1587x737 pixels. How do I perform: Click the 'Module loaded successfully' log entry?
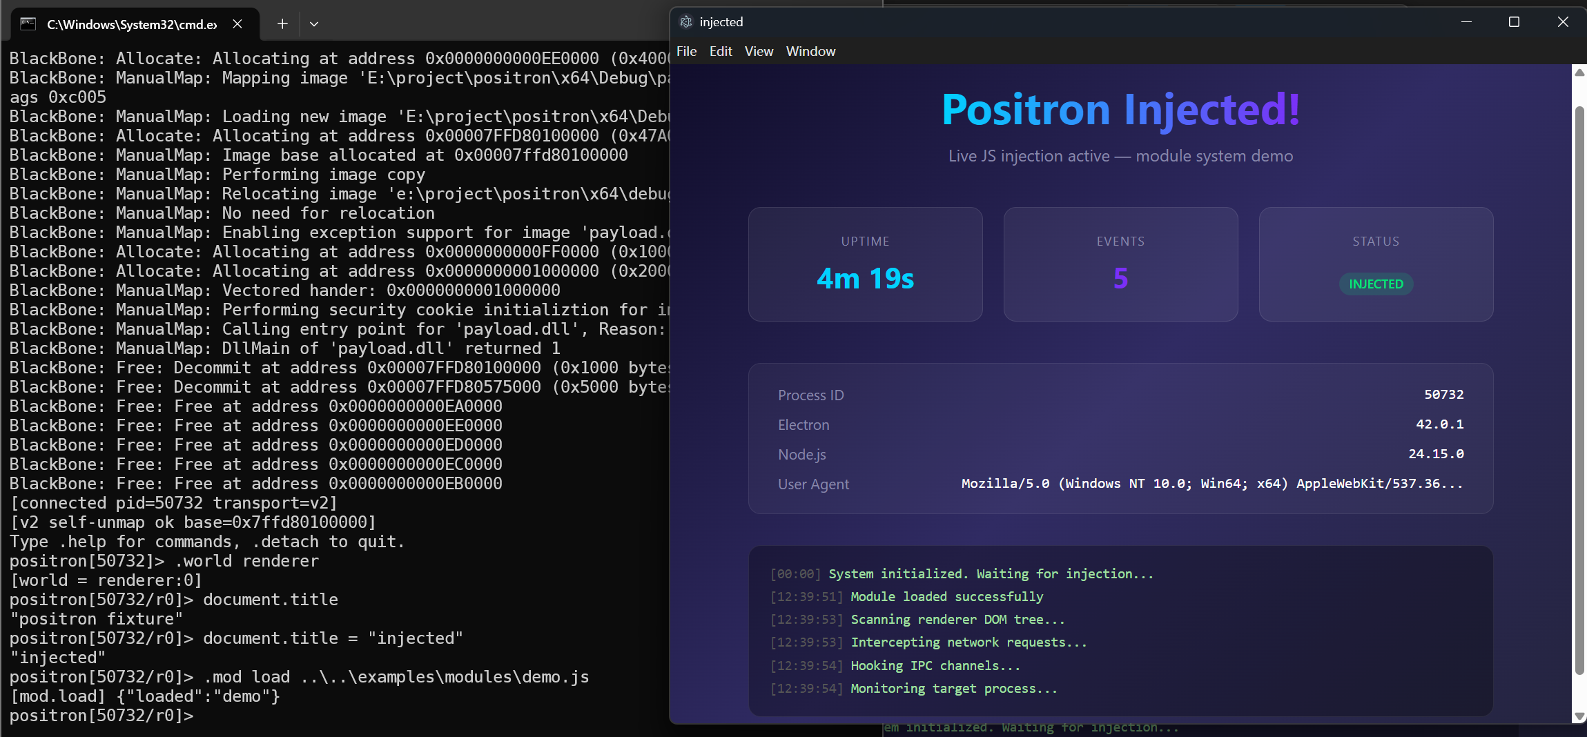coord(946,597)
